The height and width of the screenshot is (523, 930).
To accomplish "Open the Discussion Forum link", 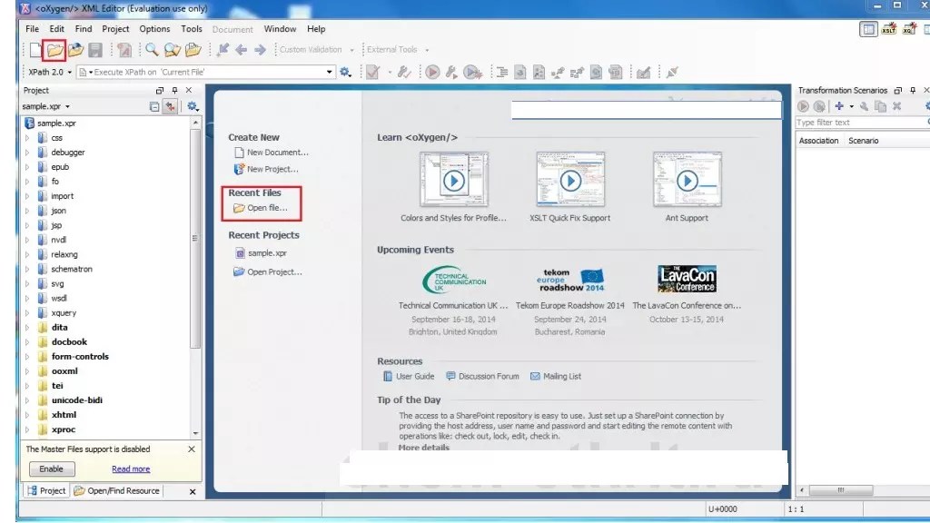I will (x=482, y=377).
